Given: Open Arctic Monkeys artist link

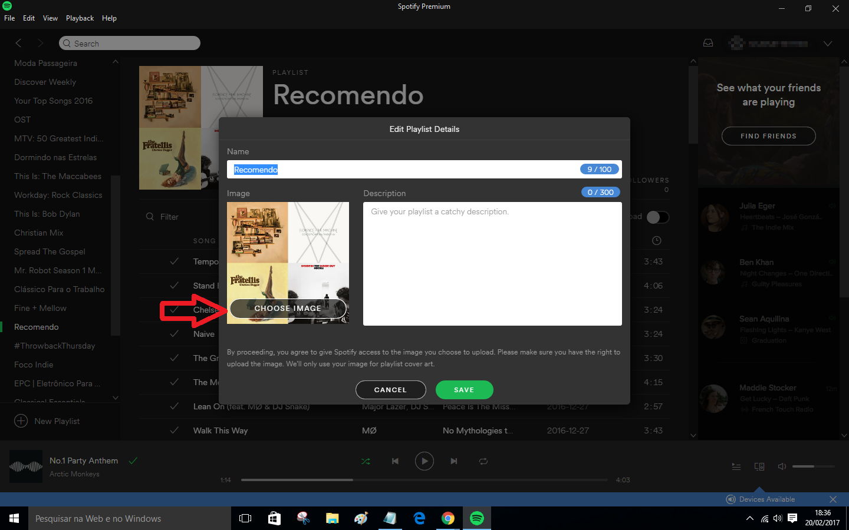Looking at the screenshot, I should pos(74,474).
